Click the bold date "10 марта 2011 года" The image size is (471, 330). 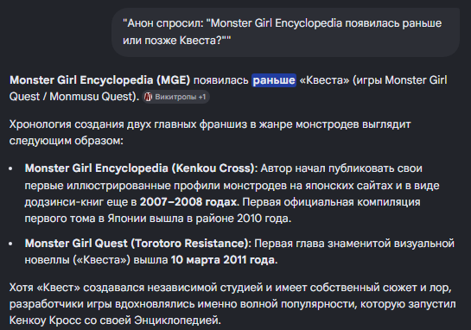pyautogui.click(x=223, y=260)
